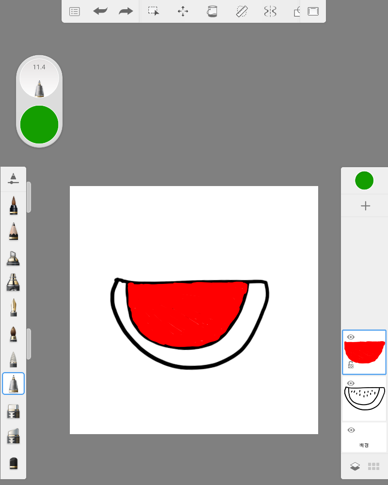Hide the 배경 background layer

(351, 430)
